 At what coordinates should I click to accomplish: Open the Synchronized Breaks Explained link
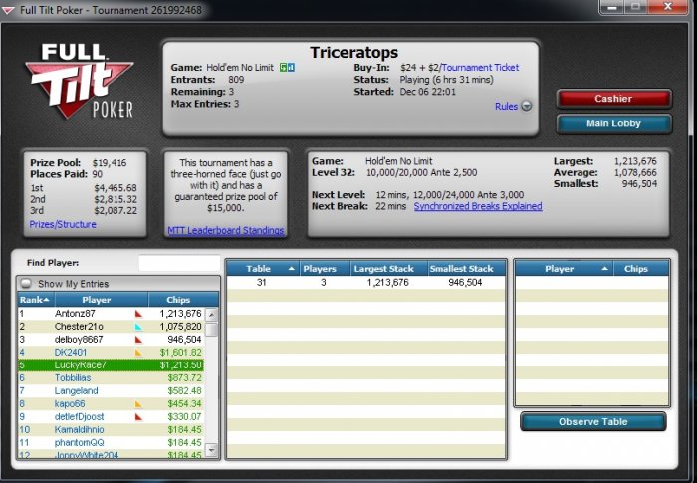(478, 206)
